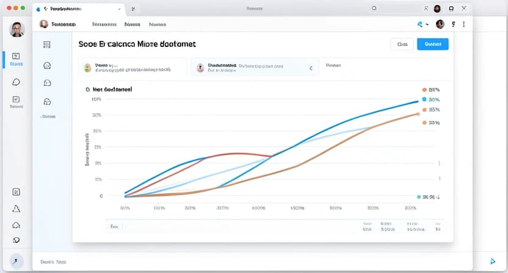This screenshot has width=508, height=273.
Task: Click the cloud icon in the lower-left sidebar
Action: click(16, 225)
